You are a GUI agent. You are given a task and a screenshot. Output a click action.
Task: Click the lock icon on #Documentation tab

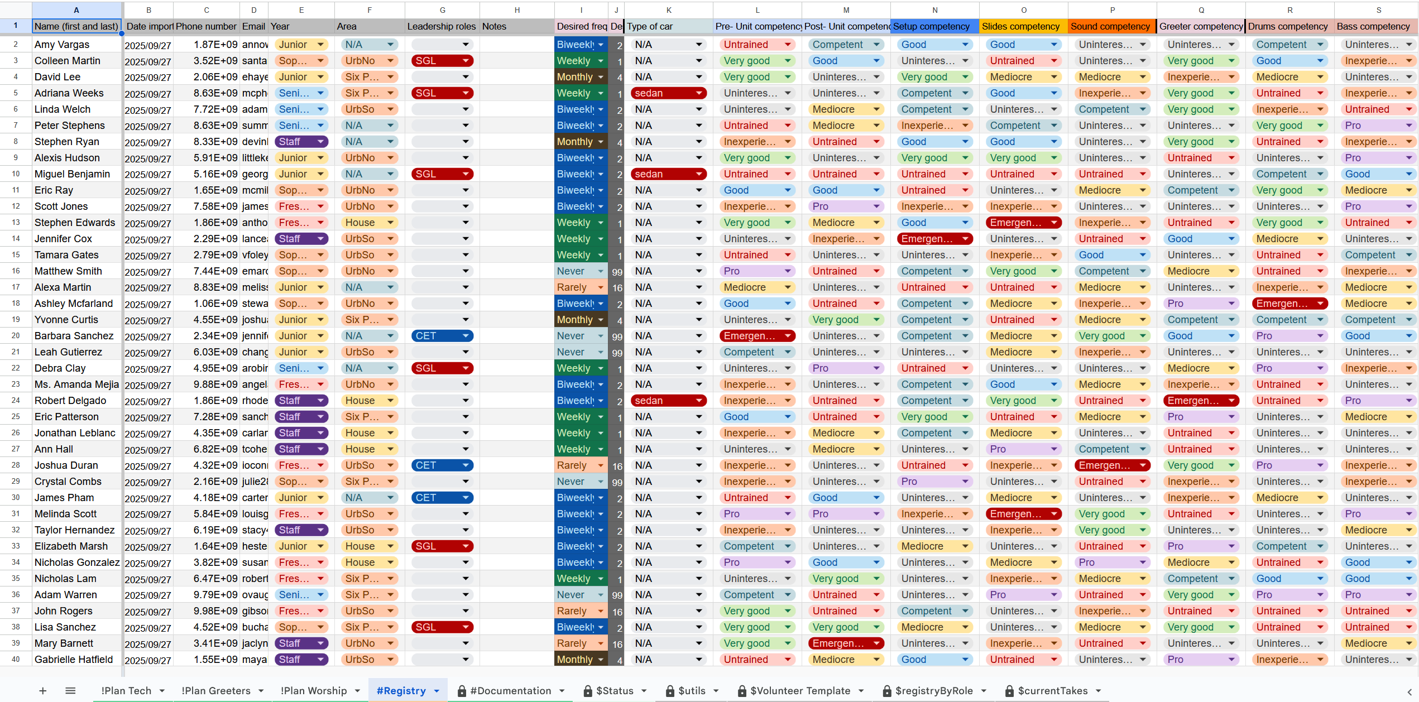462,690
